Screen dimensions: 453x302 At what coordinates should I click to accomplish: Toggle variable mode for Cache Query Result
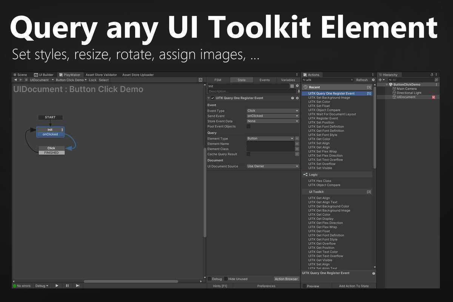tap(297, 154)
